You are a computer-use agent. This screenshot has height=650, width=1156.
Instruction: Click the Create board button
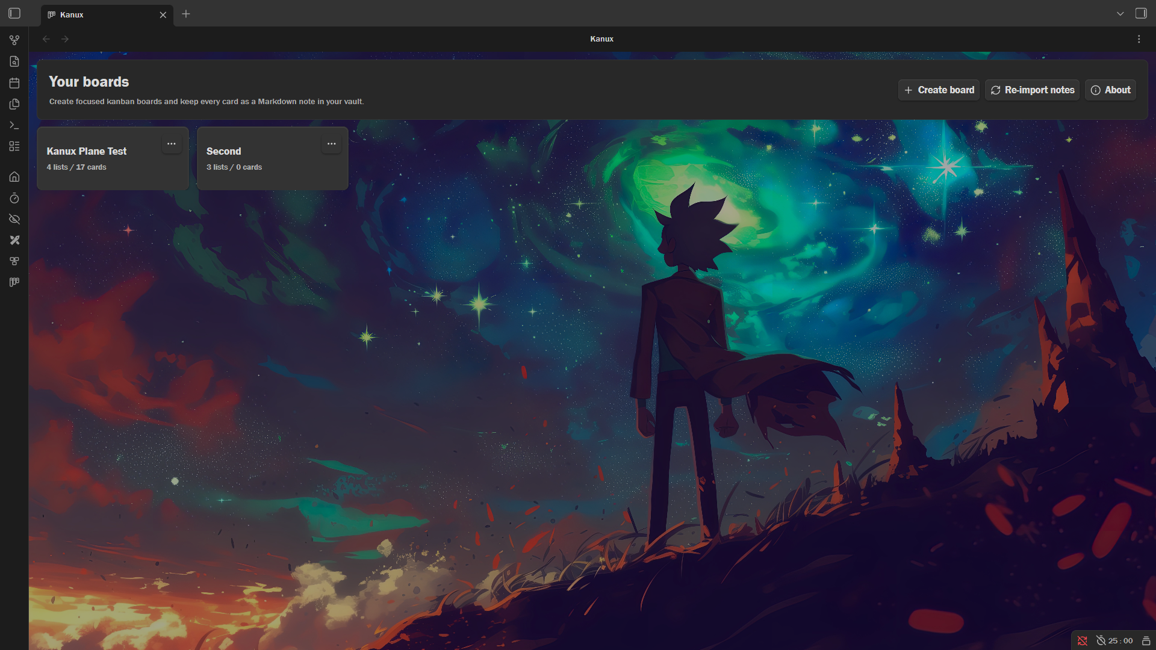[x=939, y=90]
